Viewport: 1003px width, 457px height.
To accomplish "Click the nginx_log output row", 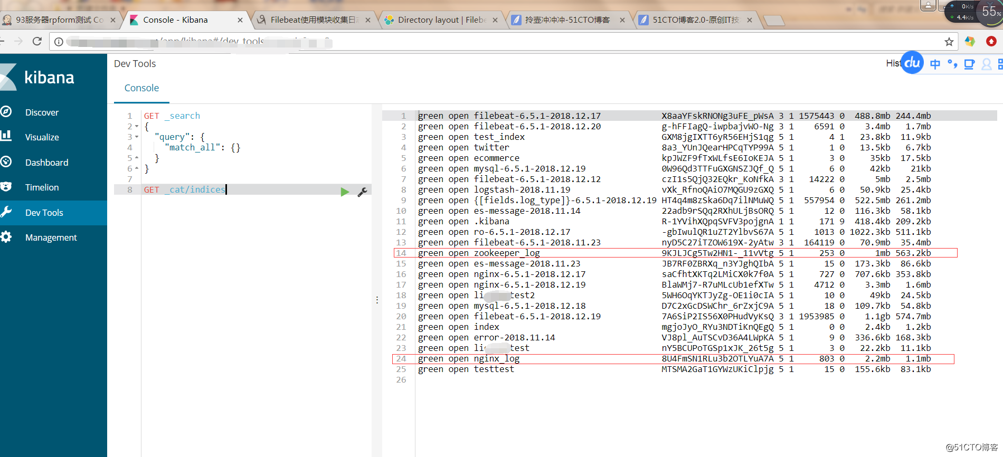I will 674,359.
